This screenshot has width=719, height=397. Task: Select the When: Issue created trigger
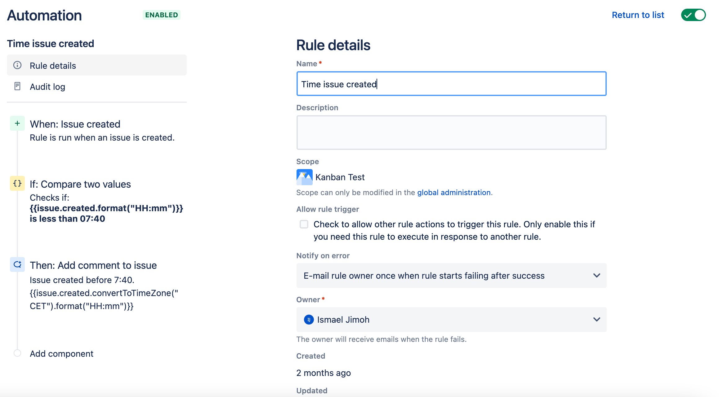[x=75, y=124]
